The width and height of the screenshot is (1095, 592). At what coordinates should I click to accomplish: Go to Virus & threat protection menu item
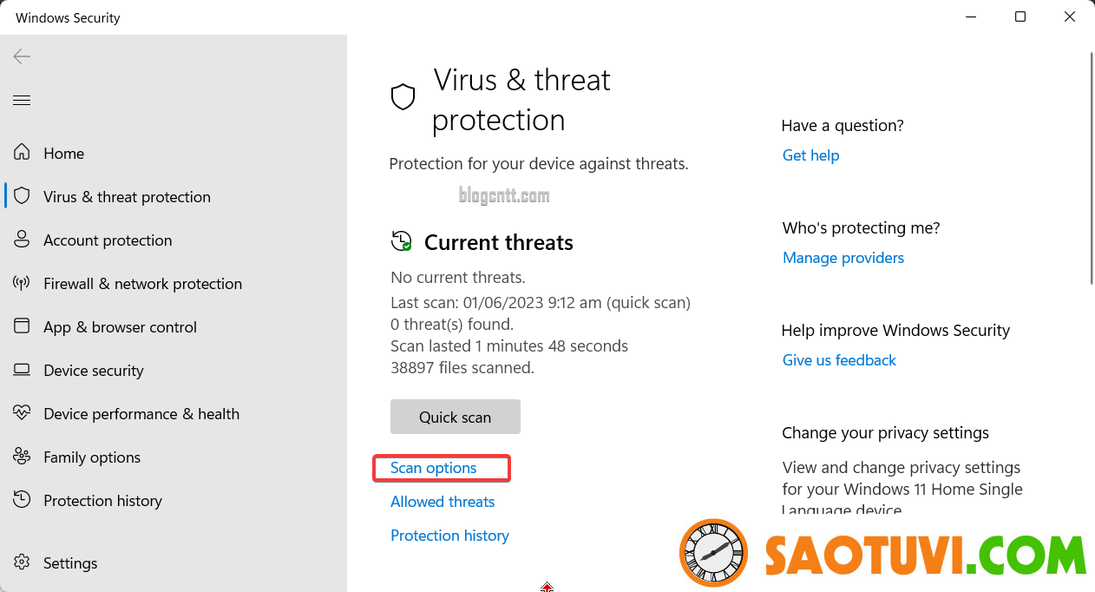click(x=127, y=197)
